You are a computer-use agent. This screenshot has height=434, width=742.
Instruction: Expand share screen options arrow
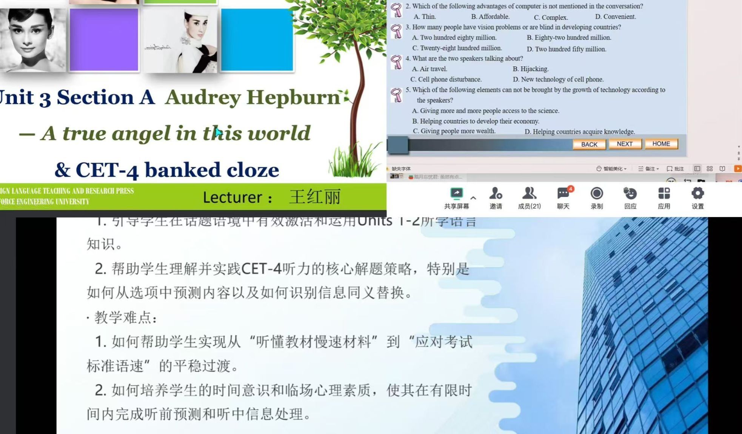(473, 198)
